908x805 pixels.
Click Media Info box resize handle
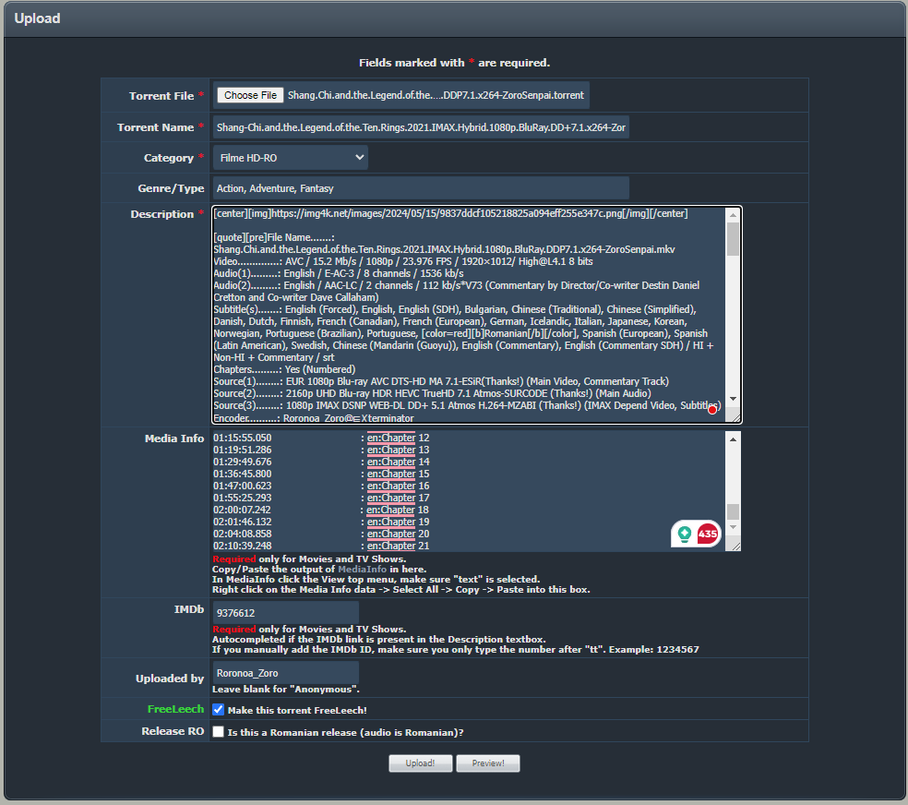pyautogui.click(x=735, y=546)
